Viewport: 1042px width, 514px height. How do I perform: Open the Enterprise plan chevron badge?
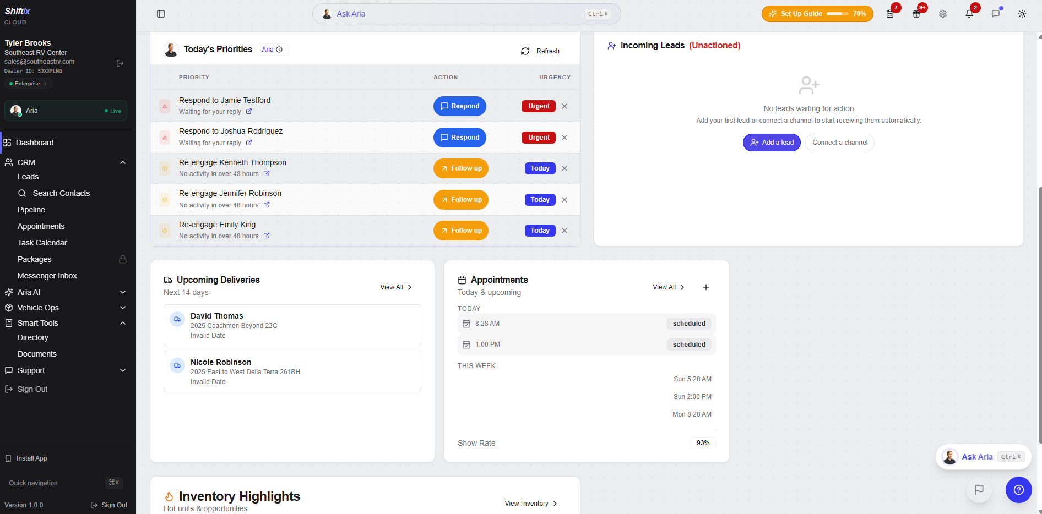click(x=29, y=84)
